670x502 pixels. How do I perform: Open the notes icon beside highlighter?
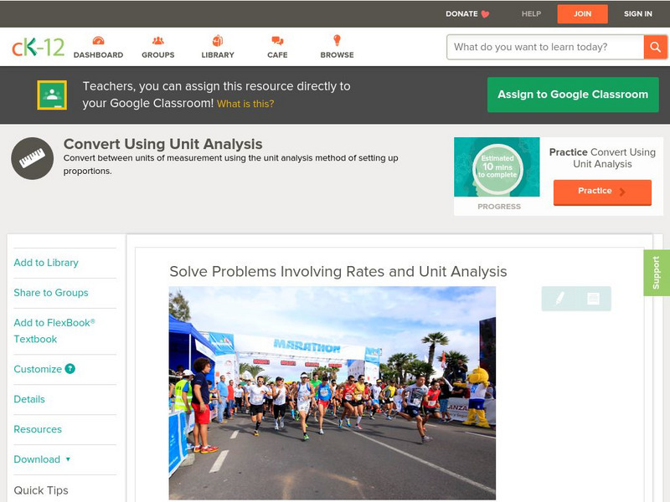click(593, 298)
